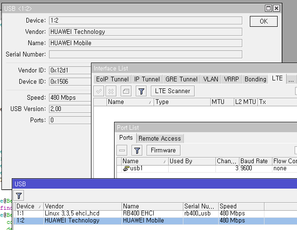Click the enable checkmark icon in Interface List
The height and width of the screenshot is (230, 297).
[99, 91]
